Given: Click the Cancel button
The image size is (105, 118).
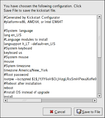Looking at the screenshot, I should pos(57,112).
